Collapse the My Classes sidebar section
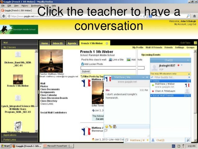This screenshot has height=149, width=198. coord(20,47)
